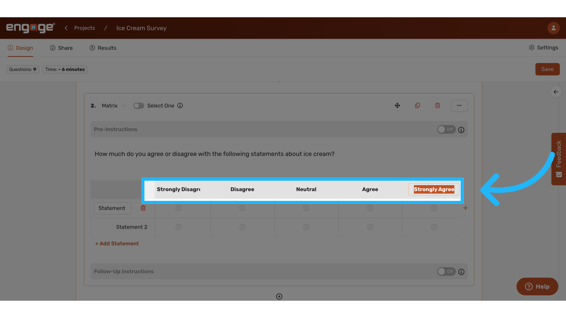Select Strongly Agree for Statement 2 row

click(x=434, y=227)
